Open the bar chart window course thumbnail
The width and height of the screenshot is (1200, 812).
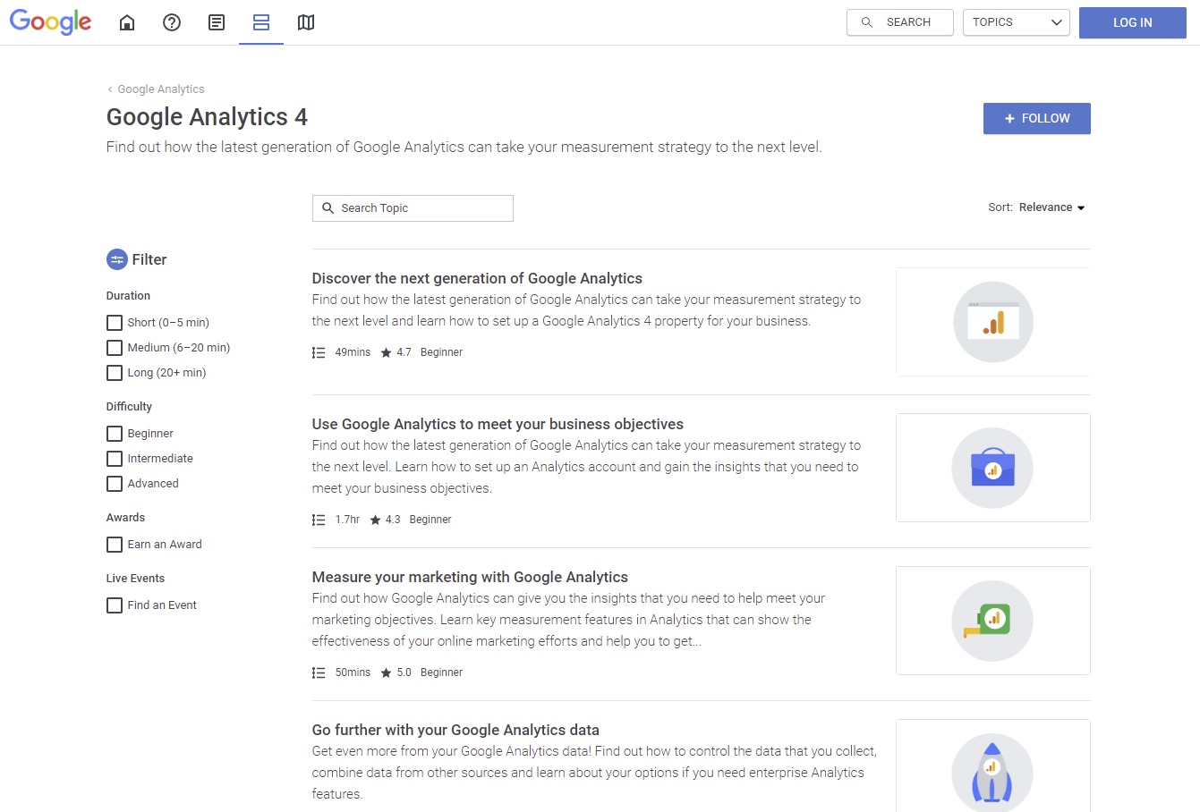click(993, 322)
